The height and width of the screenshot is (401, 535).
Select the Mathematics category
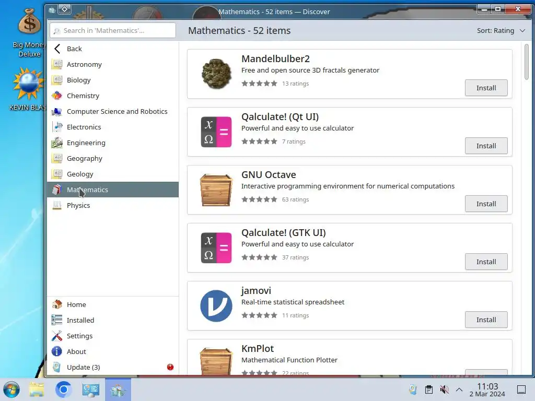[113, 190]
